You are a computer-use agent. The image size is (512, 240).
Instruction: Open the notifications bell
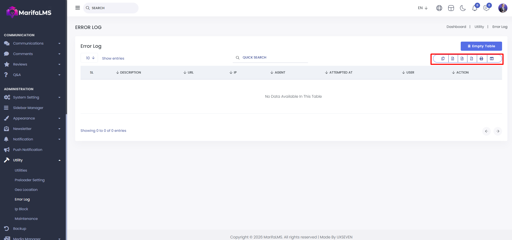[x=474, y=8]
